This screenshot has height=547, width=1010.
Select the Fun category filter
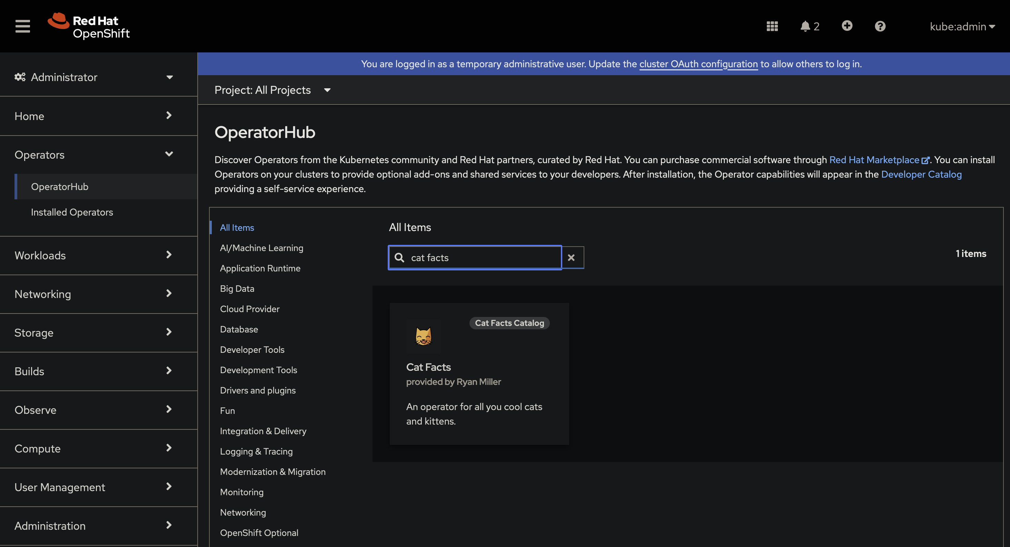(x=227, y=410)
